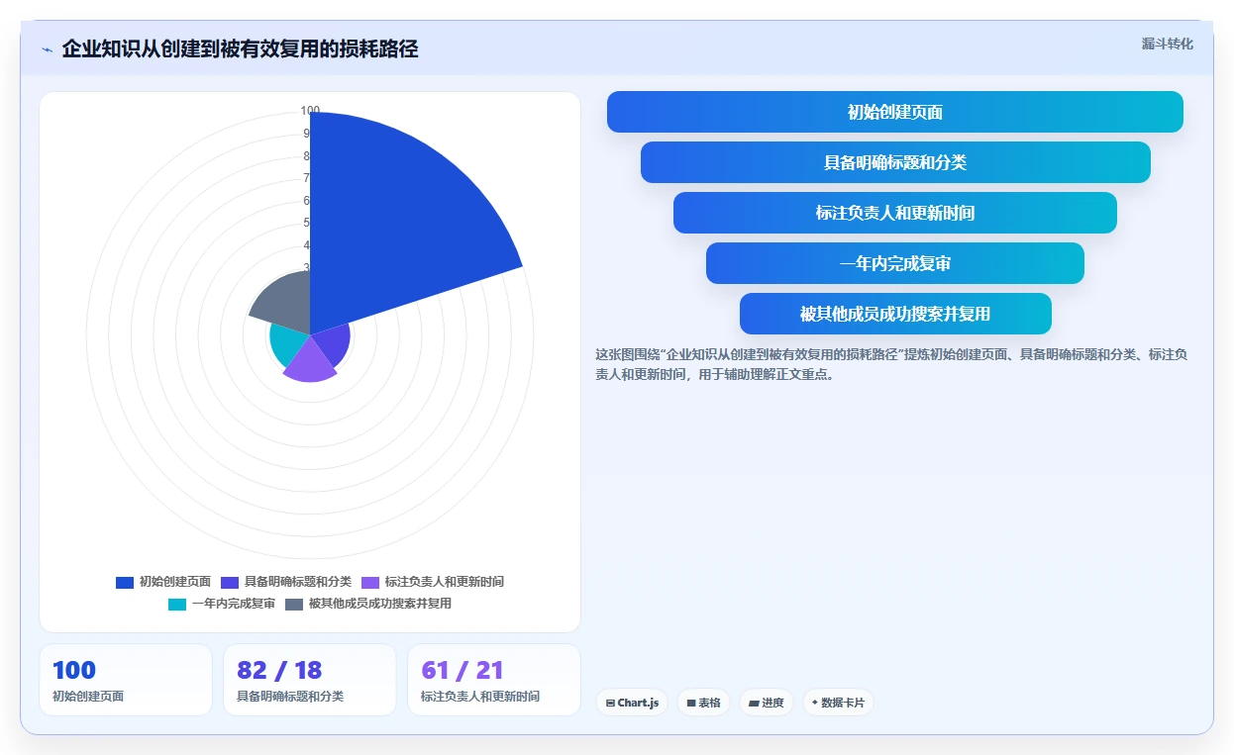Click the 漏斗转化 label in header
This screenshot has width=1234, height=755.
click(x=1167, y=44)
